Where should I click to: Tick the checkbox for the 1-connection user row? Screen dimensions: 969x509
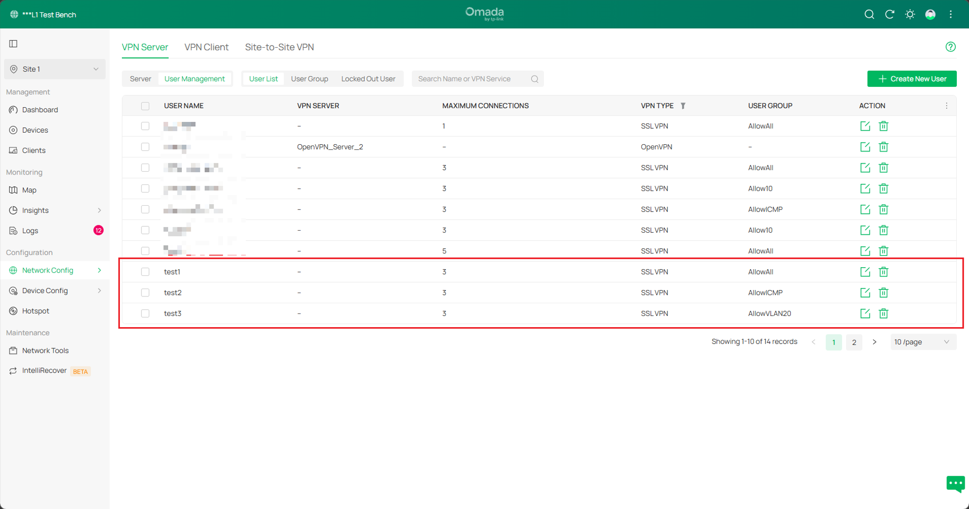pos(145,126)
